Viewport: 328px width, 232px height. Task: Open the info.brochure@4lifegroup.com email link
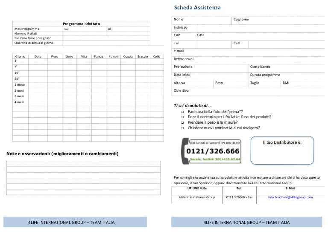[x=290, y=197]
